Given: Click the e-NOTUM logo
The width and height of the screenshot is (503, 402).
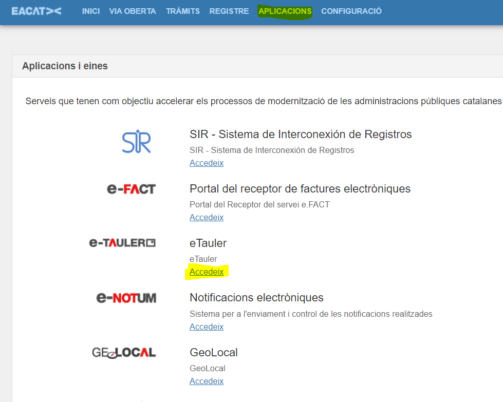Looking at the screenshot, I should click(x=126, y=298).
